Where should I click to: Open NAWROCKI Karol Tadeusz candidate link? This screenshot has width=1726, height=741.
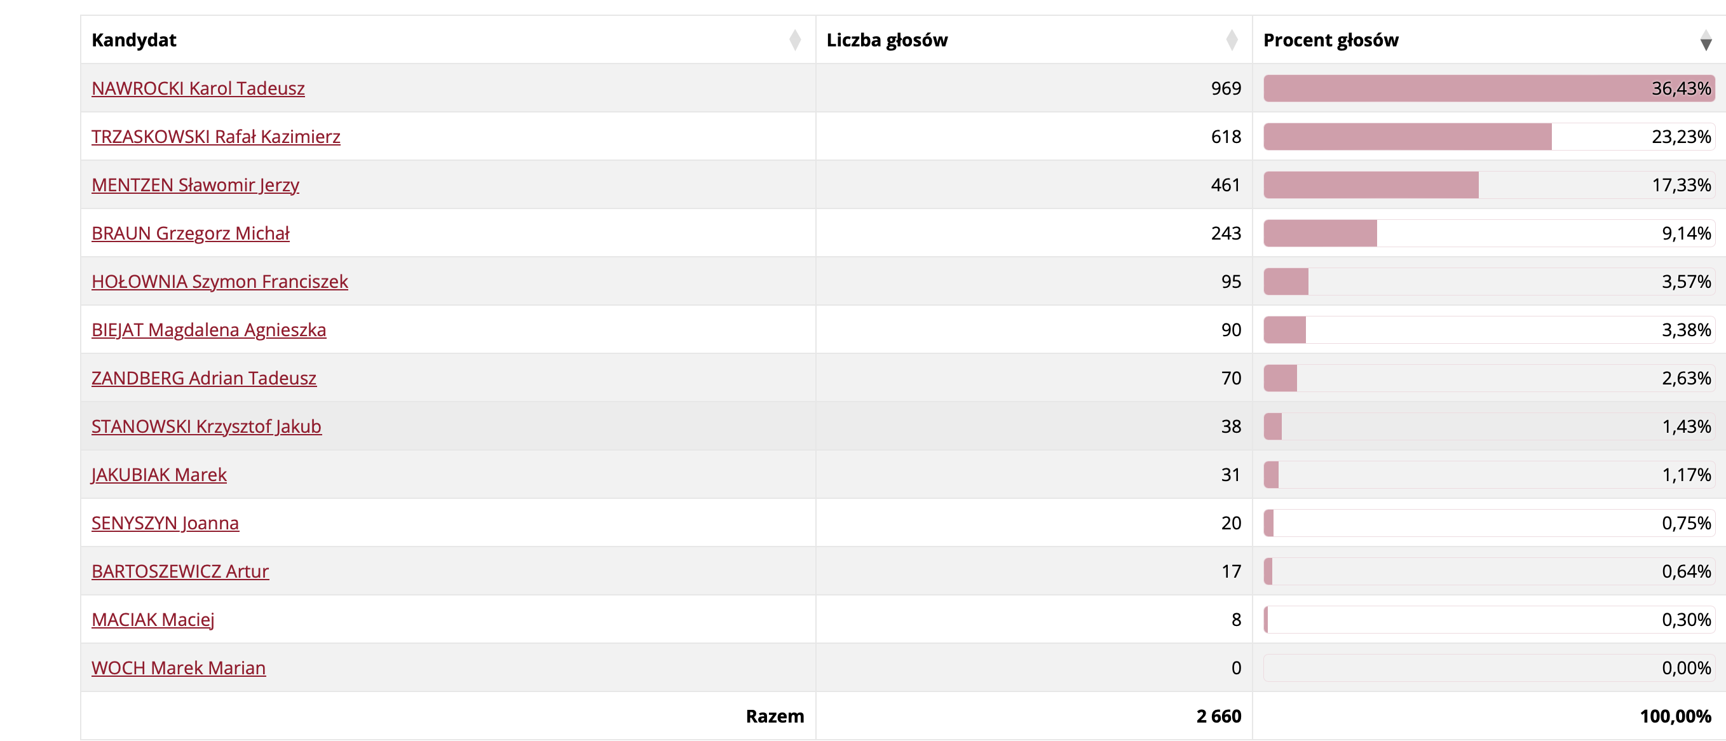pyautogui.click(x=198, y=88)
